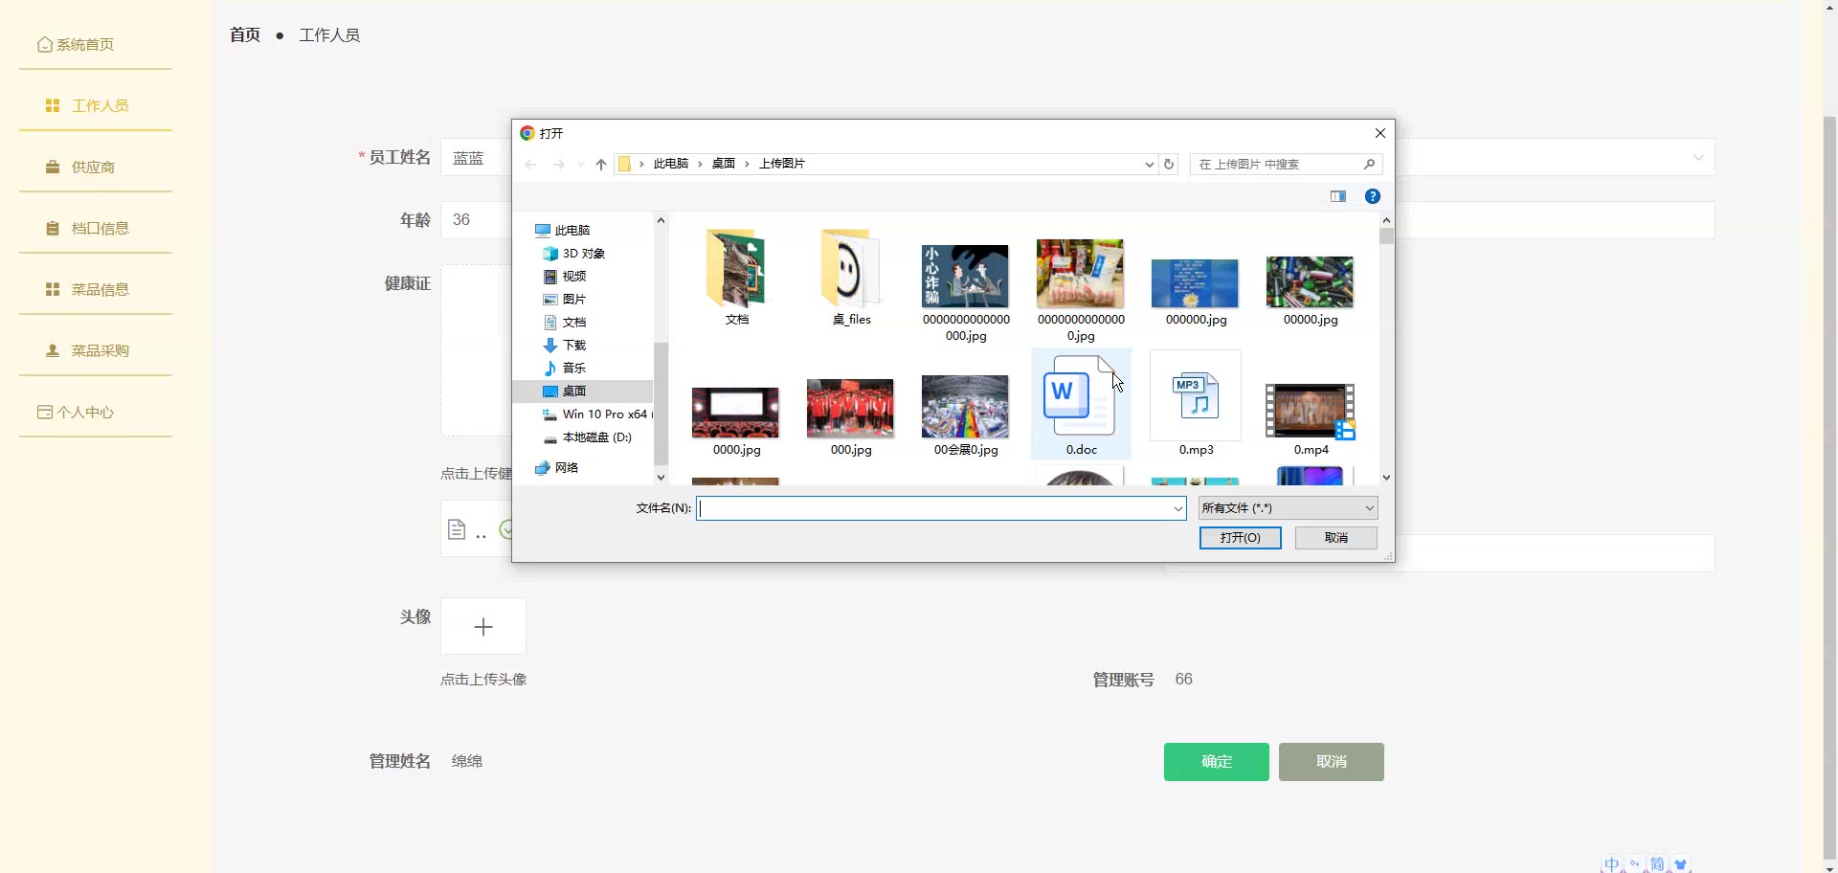Open 个人中心 sidebar menu
The image size is (1838, 873).
point(76,412)
